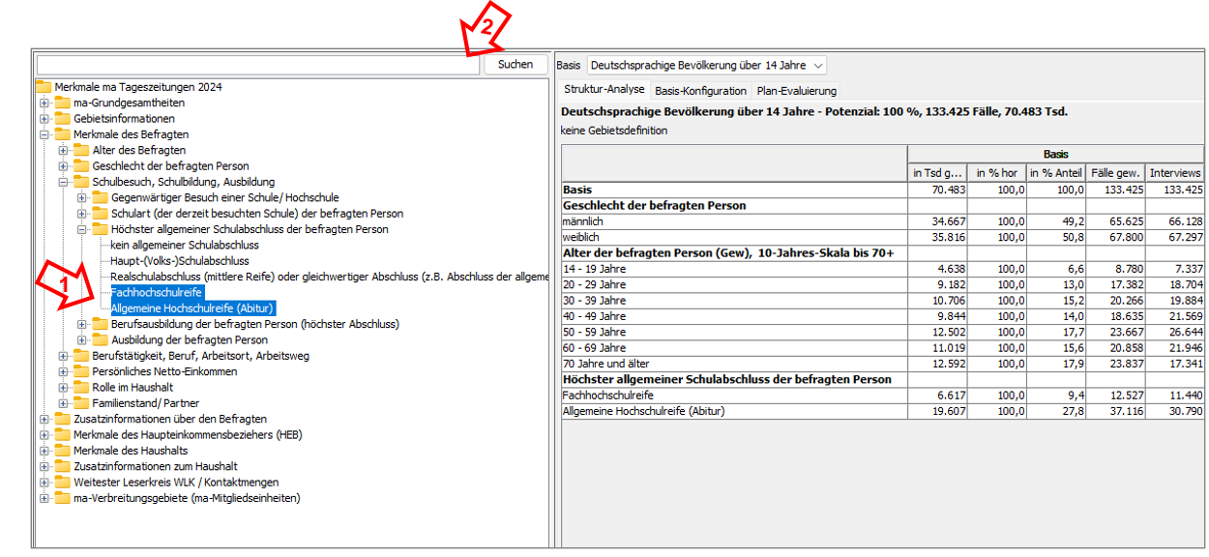Click the Interviews column header
The image size is (1209, 557).
1174,172
